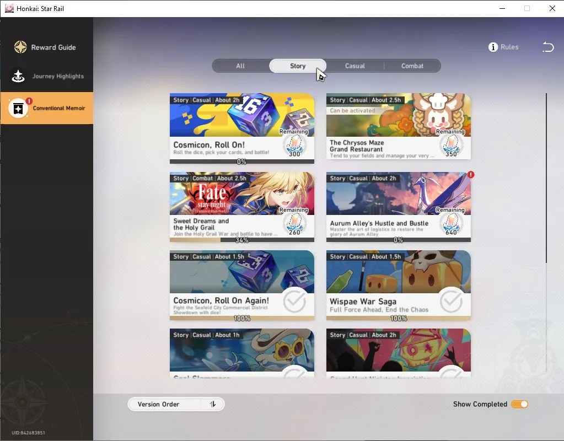Minimize the Honkai: Star Rail window

[x=502, y=8]
